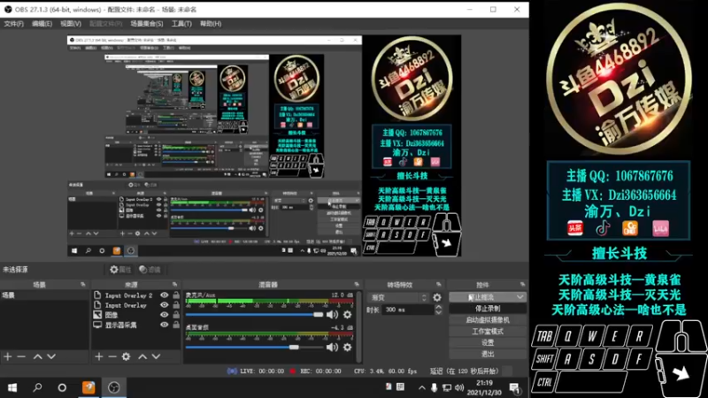Move source up in 来源 list

pos(142,356)
